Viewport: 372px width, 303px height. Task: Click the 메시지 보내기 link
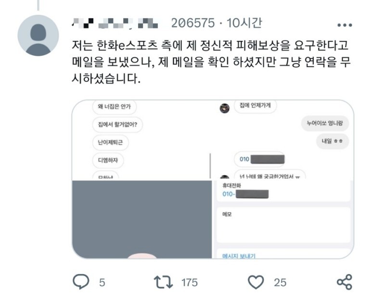(x=239, y=256)
